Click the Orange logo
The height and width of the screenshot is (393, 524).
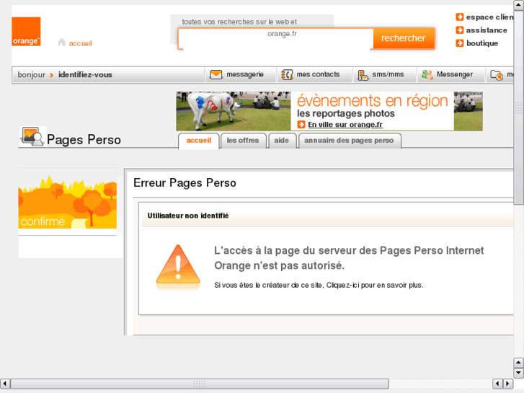[26, 32]
